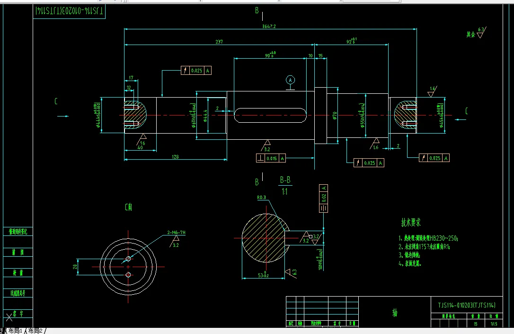
Task: Click the 0.02 A symmetry tolerance frame
Action: (x=324, y=198)
